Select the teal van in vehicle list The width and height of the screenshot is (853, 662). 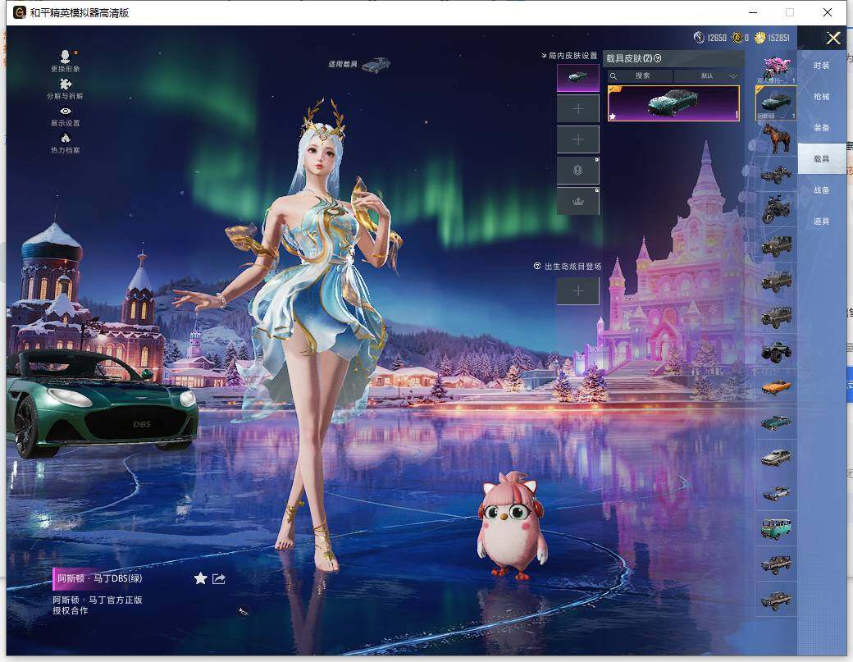point(776,529)
